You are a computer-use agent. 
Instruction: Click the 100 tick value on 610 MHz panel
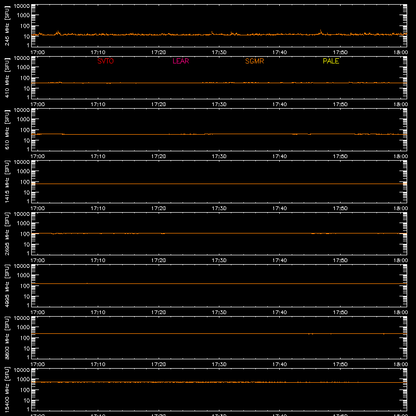[x=25, y=130]
